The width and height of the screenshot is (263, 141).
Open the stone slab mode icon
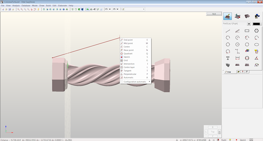tap(247, 16)
